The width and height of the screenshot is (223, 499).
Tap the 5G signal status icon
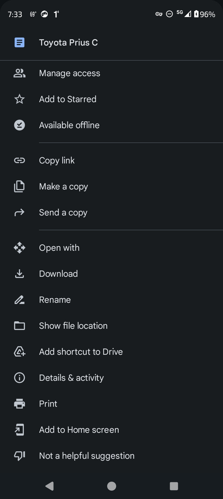[x=184, y=14]
